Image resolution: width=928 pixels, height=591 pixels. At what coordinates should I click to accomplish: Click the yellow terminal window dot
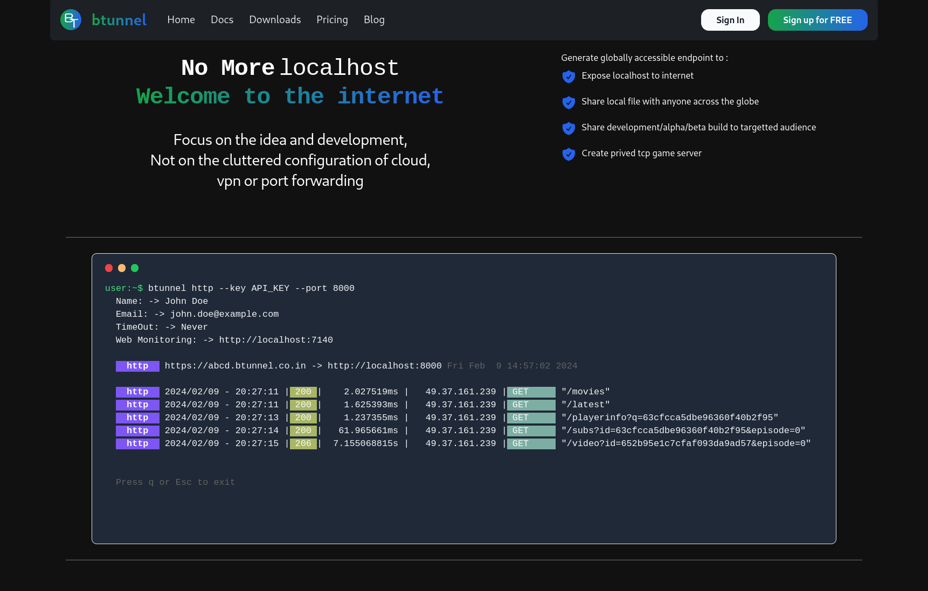[x=122, y=268]
